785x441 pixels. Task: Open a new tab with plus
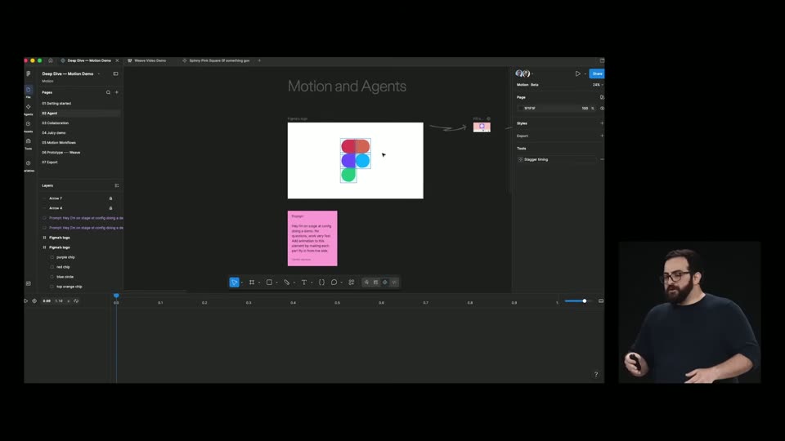point(259,60)
